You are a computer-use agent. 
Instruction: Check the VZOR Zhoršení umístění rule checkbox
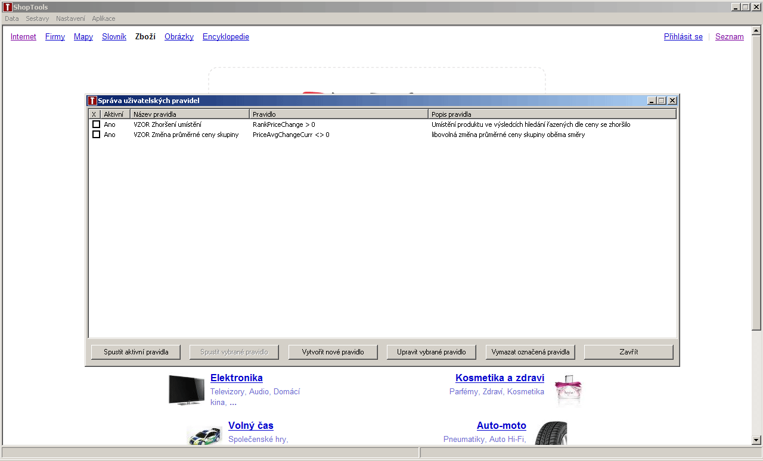pos(96,124)
